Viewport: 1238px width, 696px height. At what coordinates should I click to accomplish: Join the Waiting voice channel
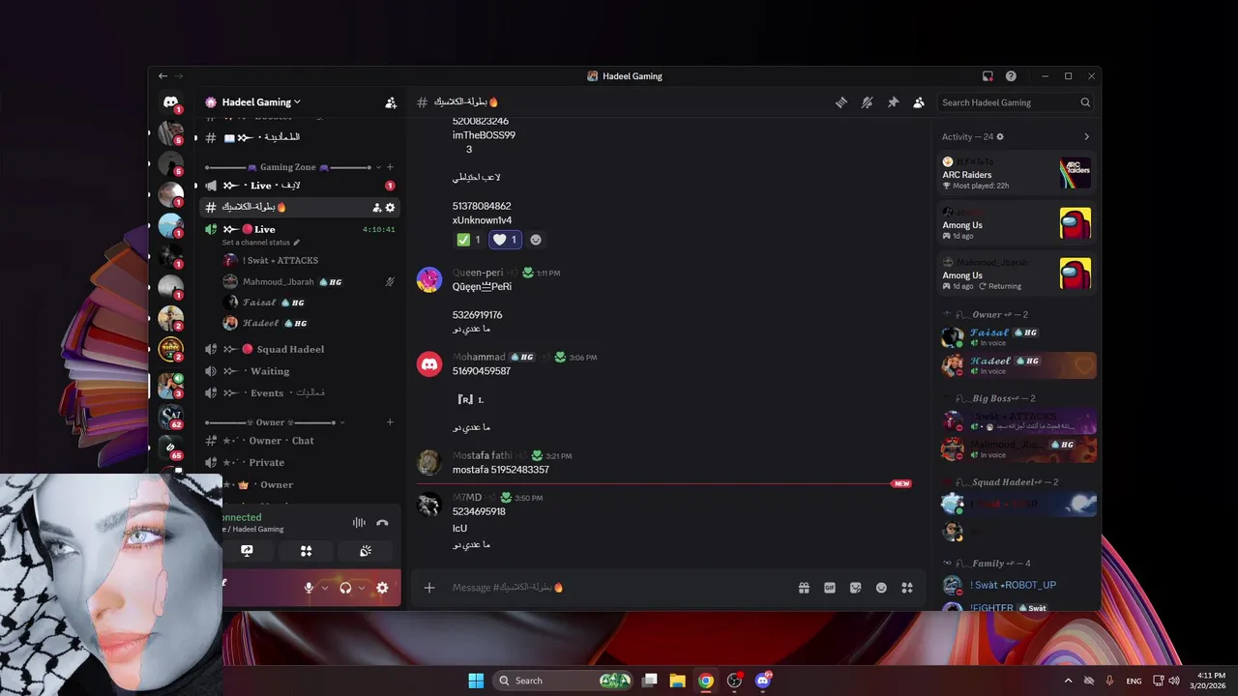pyautogui.click(x=300, y=371)
